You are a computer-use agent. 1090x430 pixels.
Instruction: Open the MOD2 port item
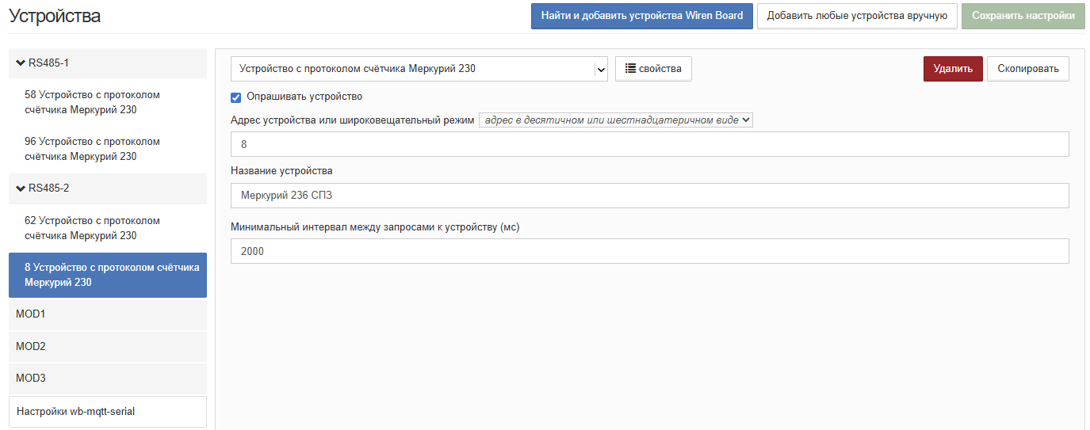pos(107,346)
